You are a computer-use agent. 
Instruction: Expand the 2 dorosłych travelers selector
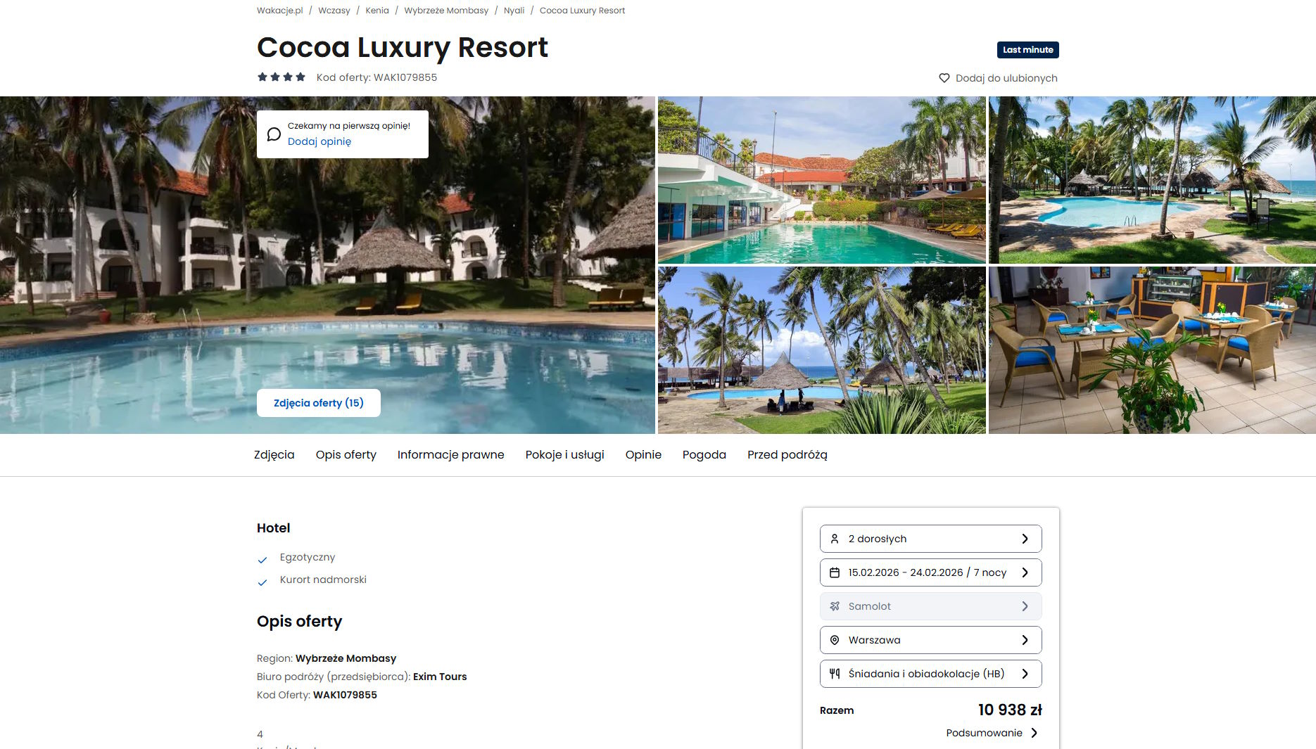pyautogui.click(x=930, y=539)
